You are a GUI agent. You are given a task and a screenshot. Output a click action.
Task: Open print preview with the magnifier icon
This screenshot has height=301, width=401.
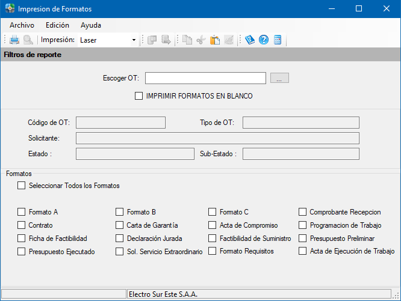(x=28, y=40)
